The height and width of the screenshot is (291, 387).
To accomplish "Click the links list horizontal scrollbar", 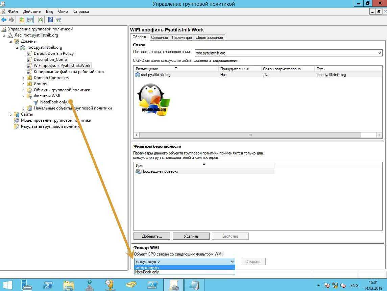I will (x=250, y=135).
